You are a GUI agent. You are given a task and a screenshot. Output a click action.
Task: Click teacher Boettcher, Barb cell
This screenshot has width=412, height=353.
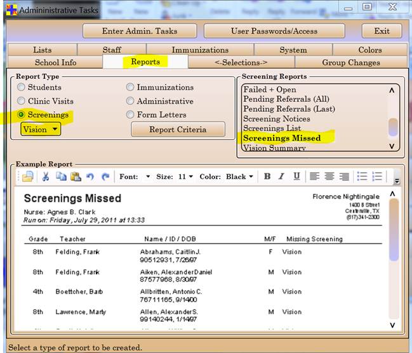(x=79, y=292)
